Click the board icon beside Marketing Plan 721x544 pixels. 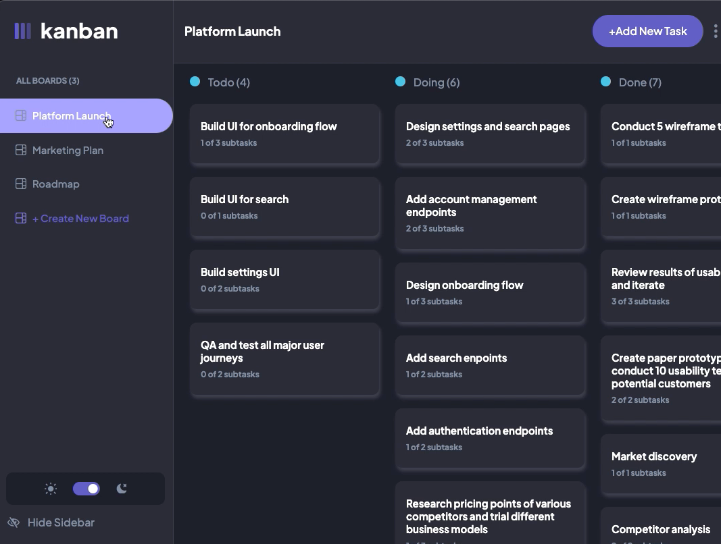[21, 151]
